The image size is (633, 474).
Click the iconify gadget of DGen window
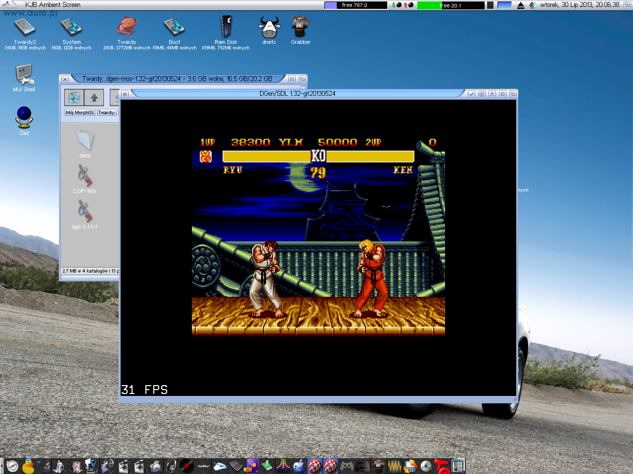(x=492, y=94)
